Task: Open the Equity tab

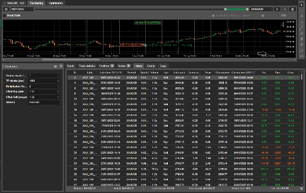Action: tap(70, 66)
